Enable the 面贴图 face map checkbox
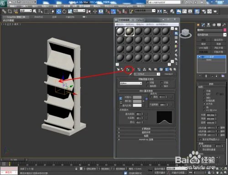228x175 pixels. pyautogui.click(x=147, y=86)
